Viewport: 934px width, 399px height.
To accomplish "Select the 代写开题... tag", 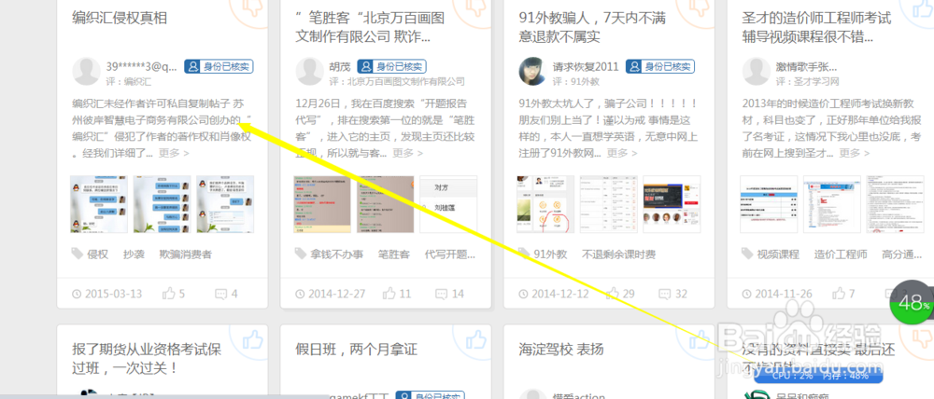I will tap(450, 255).
